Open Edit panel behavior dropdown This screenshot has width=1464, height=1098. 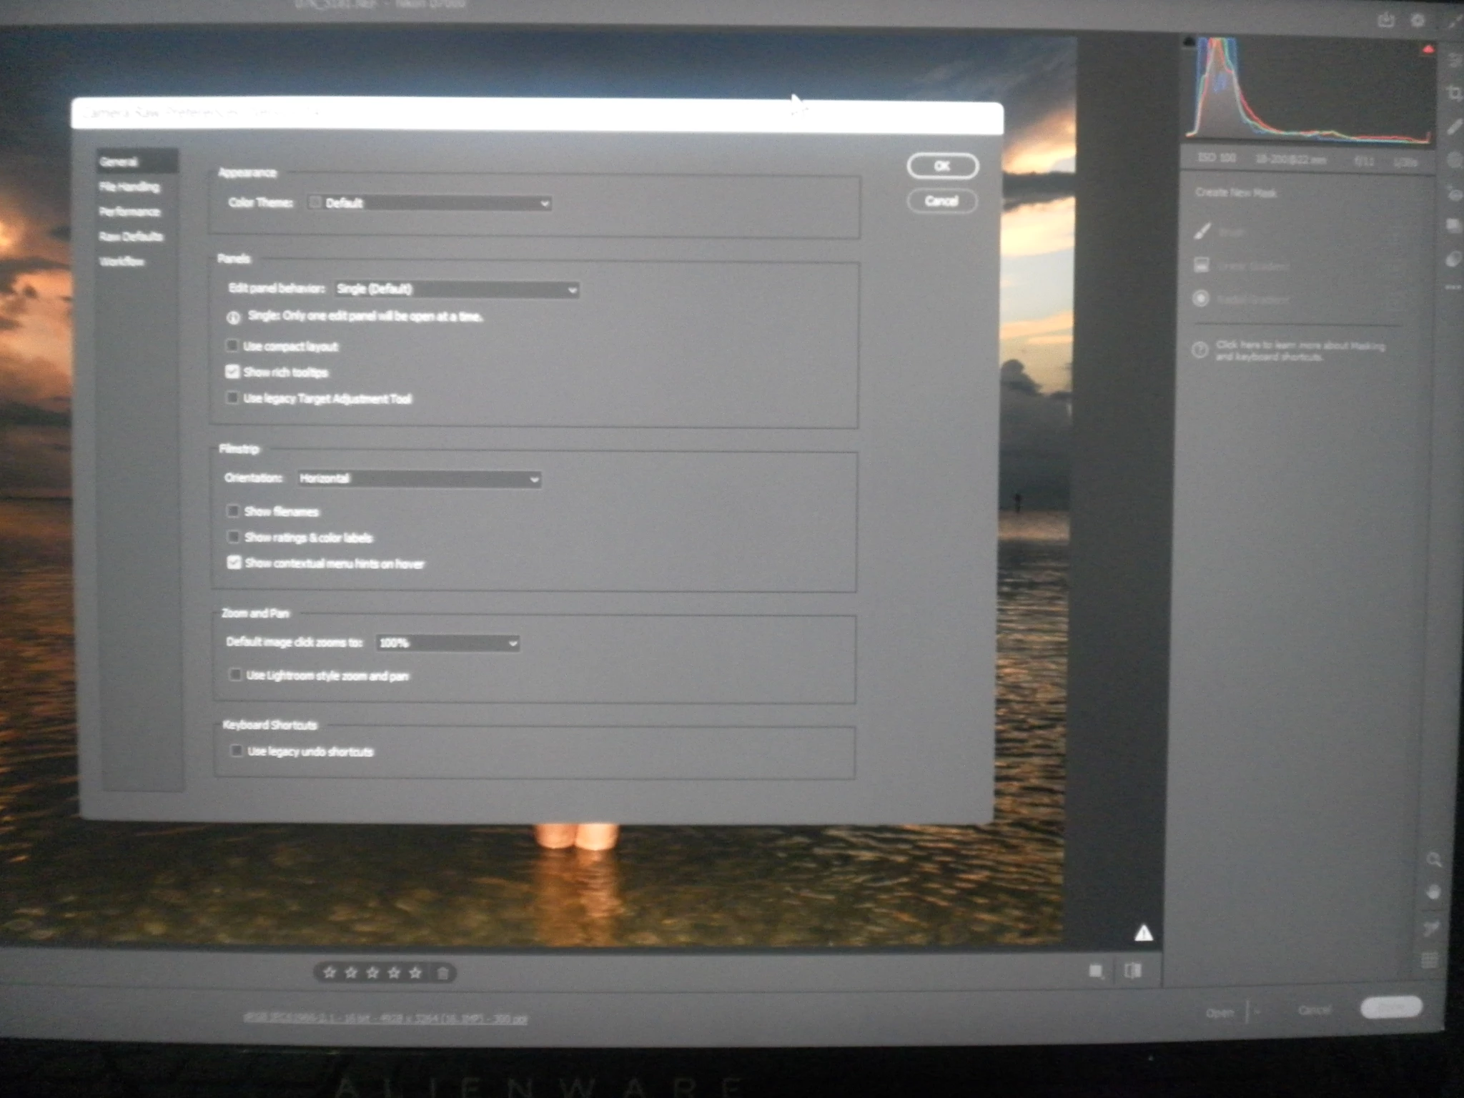pos(456,290)
